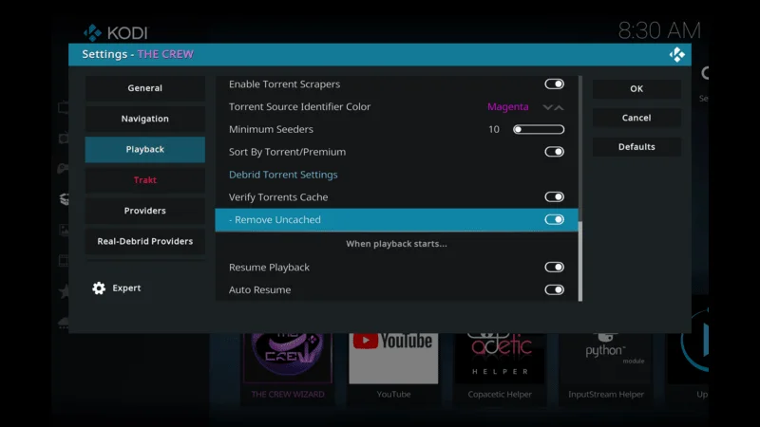
Task: Click the Expert settings level gear icon
Action: (99, 288)
